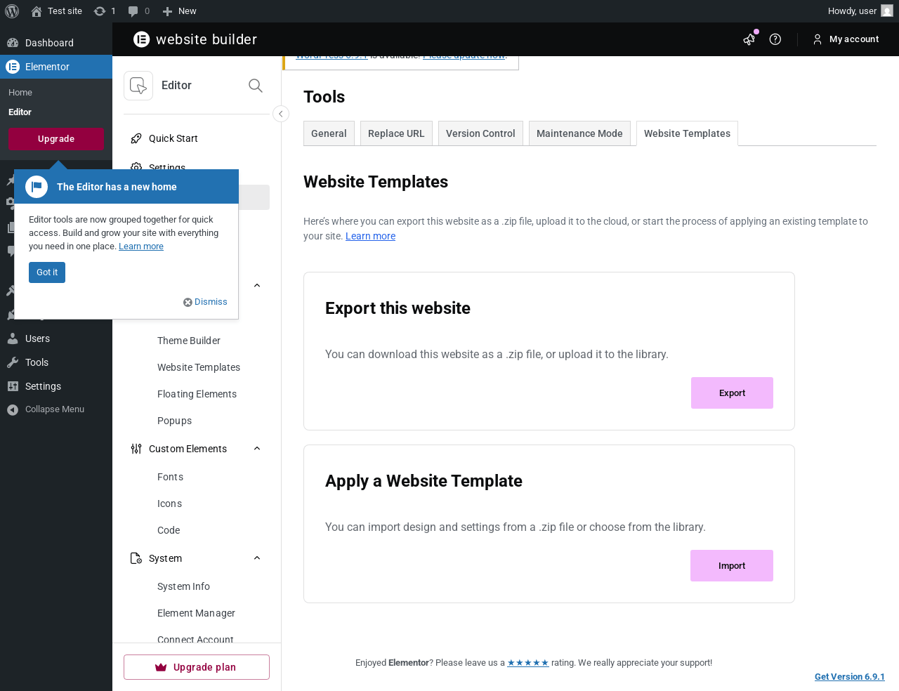This screenshot has width=899, height=691.
Task: Click Got it in the pointer popup
Action: tap(47, 272)
